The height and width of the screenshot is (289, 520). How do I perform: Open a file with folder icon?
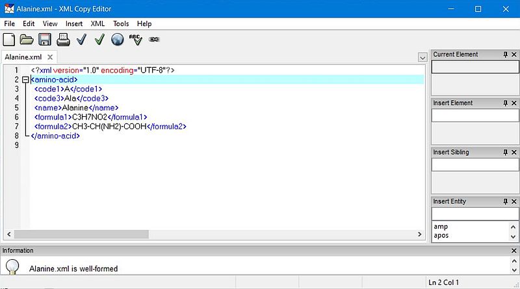pyautogui.click(x=27, y=40)
